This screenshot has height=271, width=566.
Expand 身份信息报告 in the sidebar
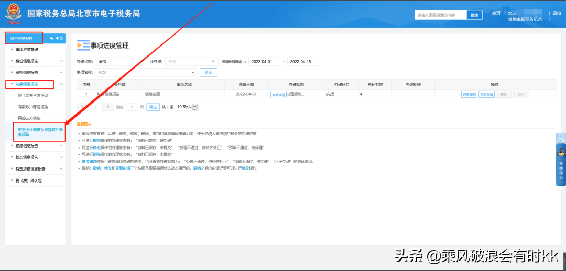pyautogui.click(x=35, y=61)
